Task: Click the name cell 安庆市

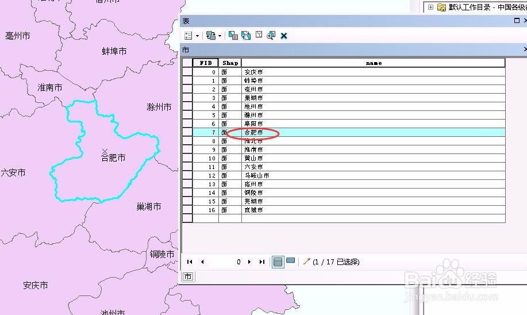Action: click(374, 72)
